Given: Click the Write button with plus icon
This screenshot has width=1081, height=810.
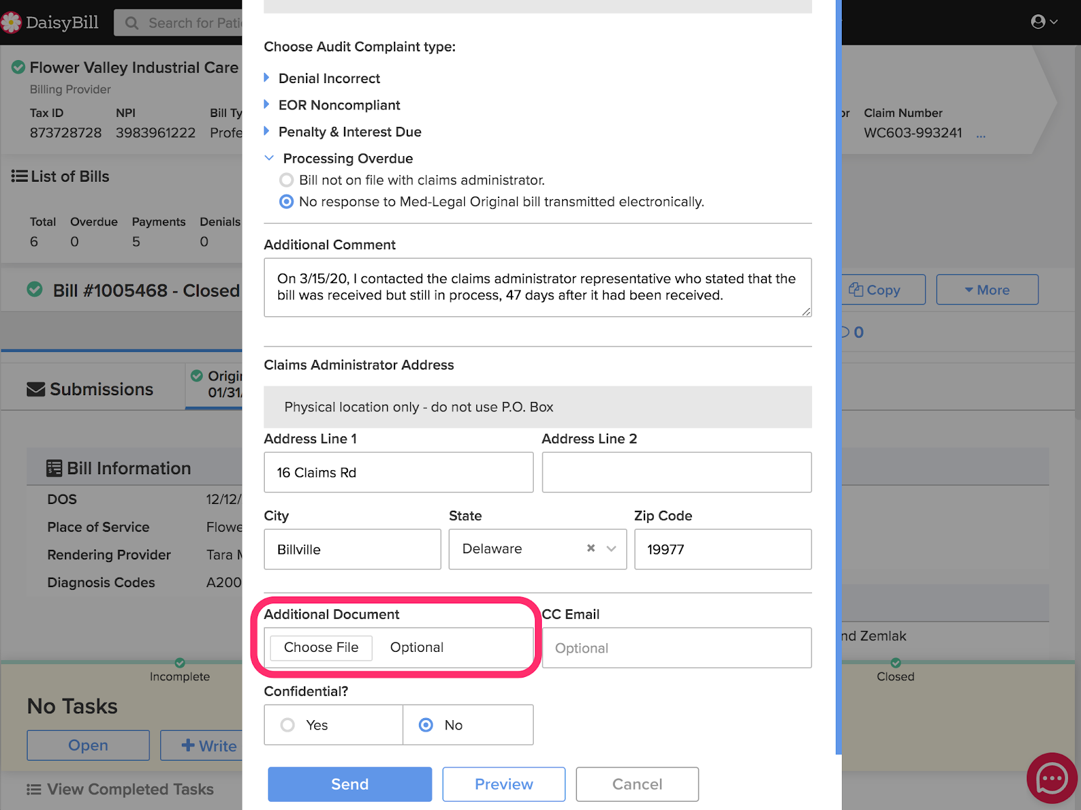Looking at the screenshot, I should point(203,745).
